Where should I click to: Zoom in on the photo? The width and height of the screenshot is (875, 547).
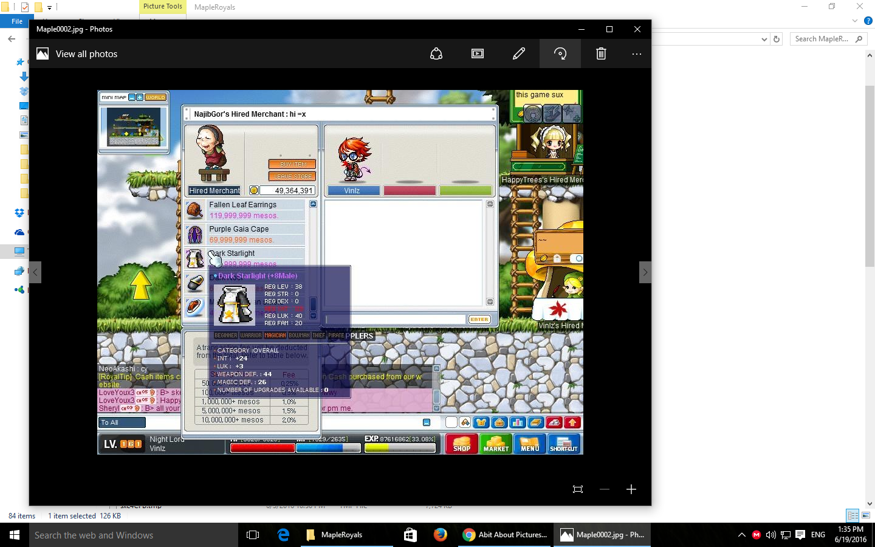click(x=631, y=489)
